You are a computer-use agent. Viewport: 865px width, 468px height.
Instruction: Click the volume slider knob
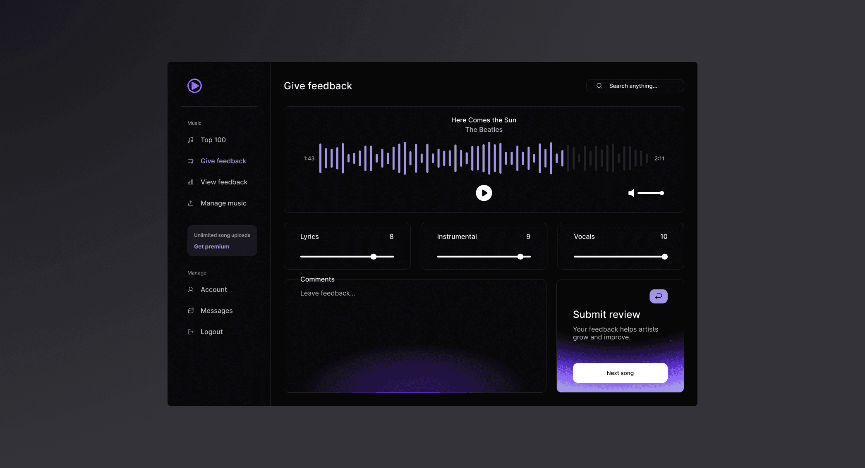coord(662,193)
